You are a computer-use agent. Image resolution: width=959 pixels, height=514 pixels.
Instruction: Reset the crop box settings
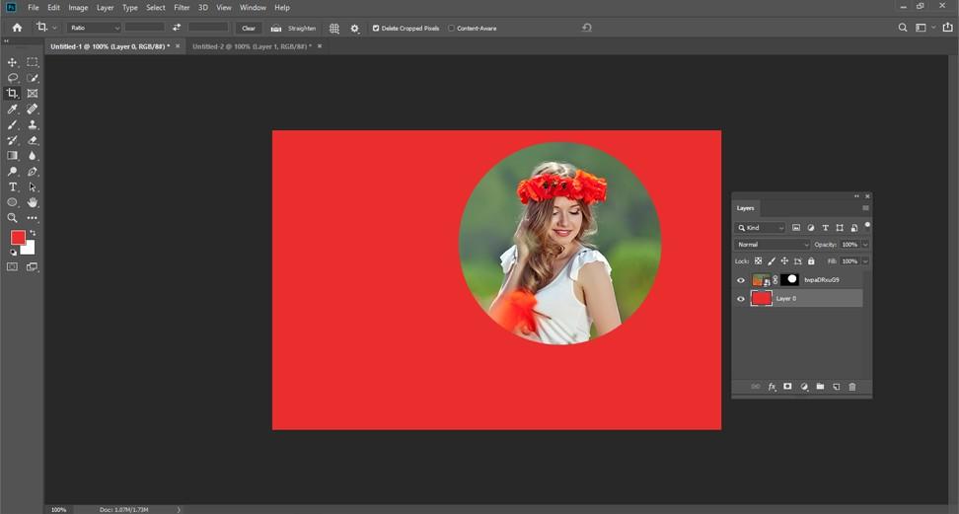point(586,28)
